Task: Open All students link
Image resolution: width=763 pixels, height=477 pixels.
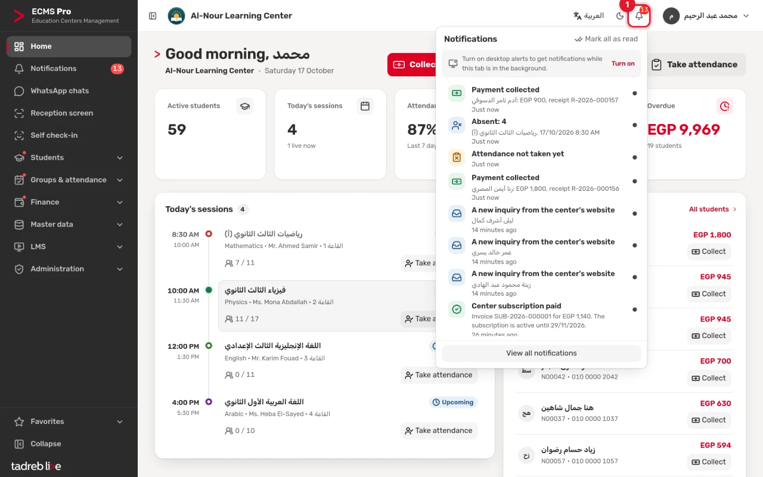Action: [713, 209]
